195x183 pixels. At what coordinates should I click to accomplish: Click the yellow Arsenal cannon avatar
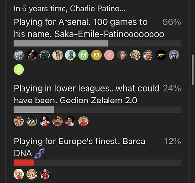coord(161,55)
